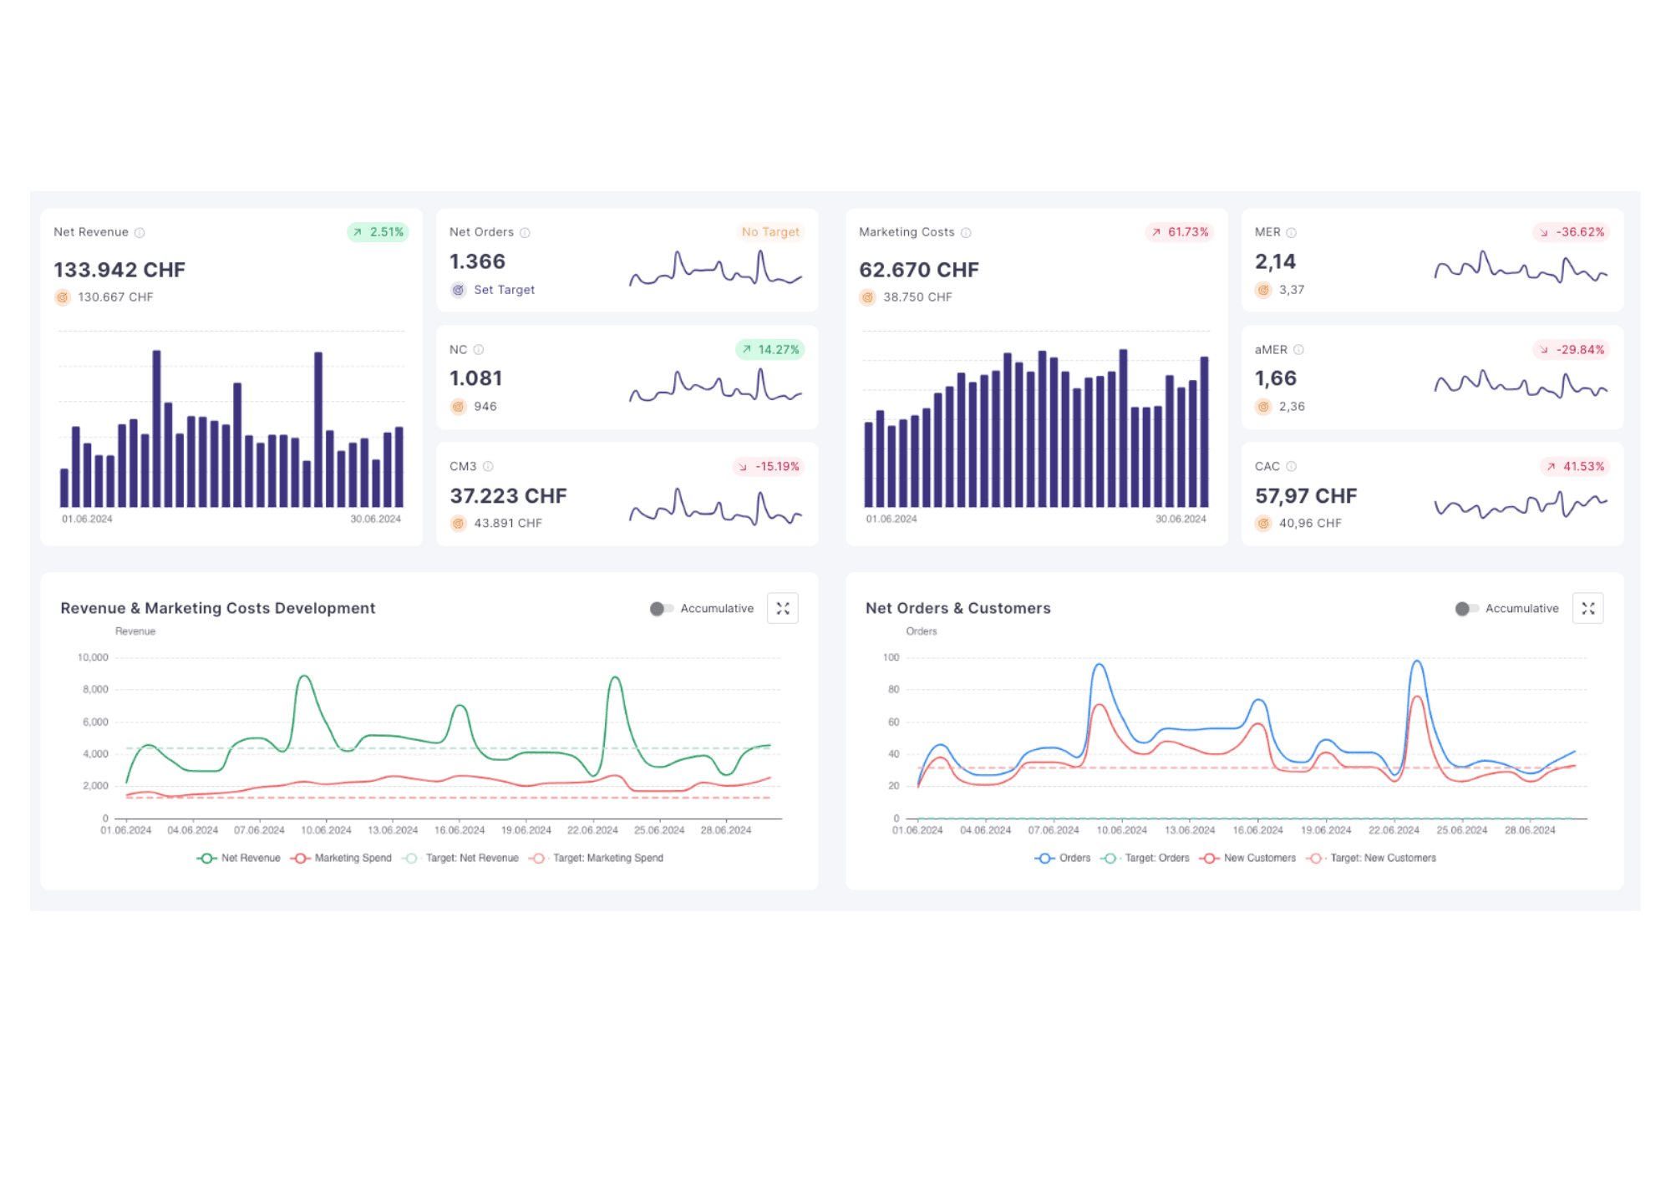Image resolution: width=1671 pixels, height=1181 pixels.
Task: Click the CAC target bullseye icon
Action: coord(1263,523)
